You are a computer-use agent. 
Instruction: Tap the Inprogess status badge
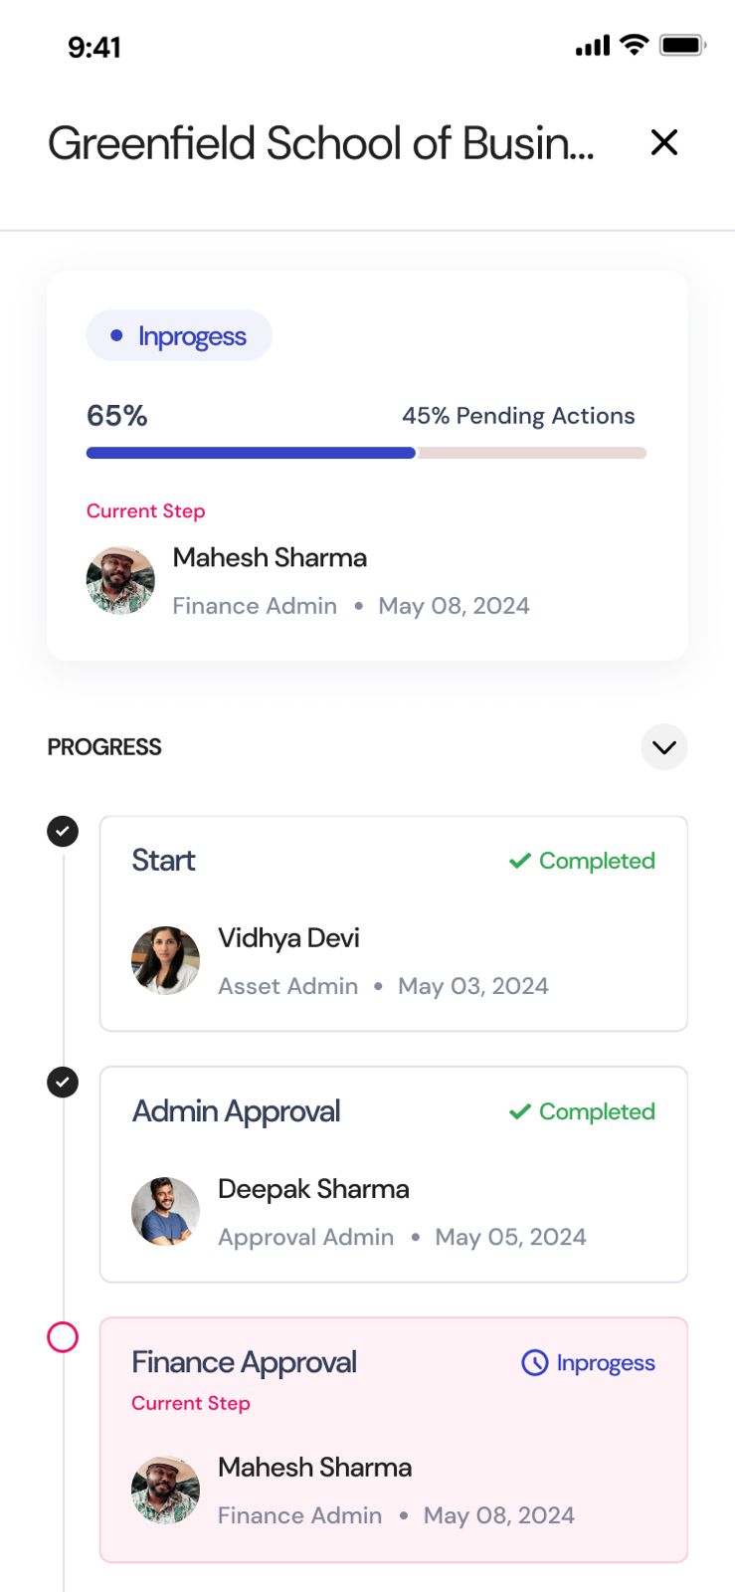click(179, 336)
